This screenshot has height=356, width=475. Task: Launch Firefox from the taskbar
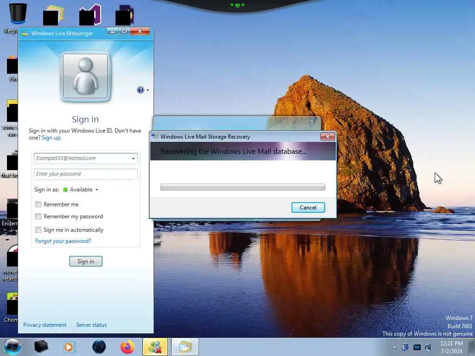(x=128, y=347)
